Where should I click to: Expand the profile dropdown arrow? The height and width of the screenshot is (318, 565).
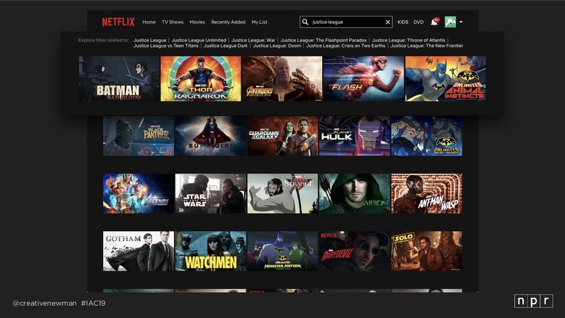click(461, 22)
